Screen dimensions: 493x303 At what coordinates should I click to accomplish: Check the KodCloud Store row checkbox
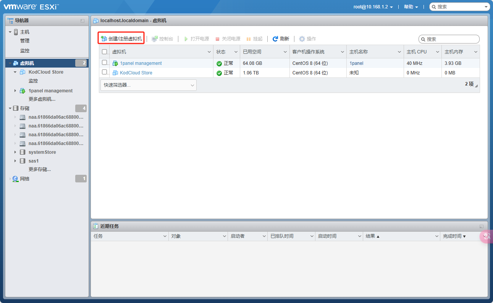[x=105, y=72]
